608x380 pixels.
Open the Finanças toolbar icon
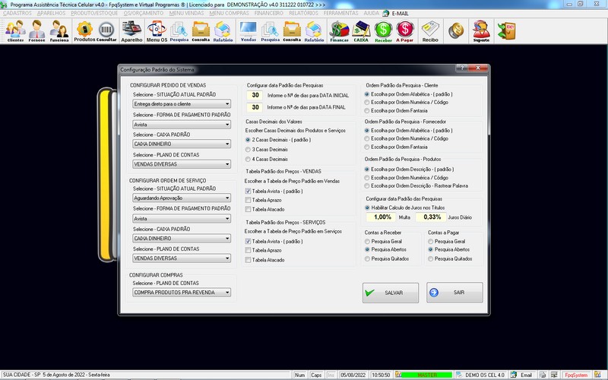(x=339, y=30)
